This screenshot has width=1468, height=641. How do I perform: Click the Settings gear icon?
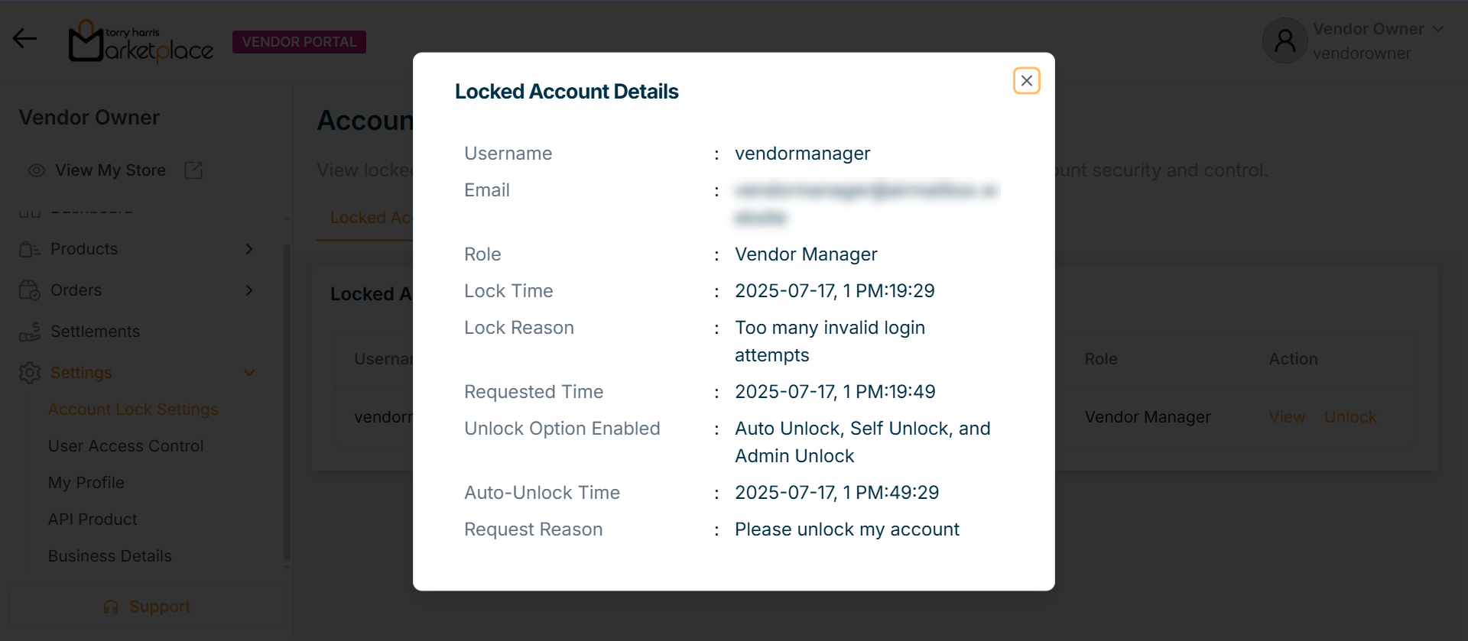point(30,373)
